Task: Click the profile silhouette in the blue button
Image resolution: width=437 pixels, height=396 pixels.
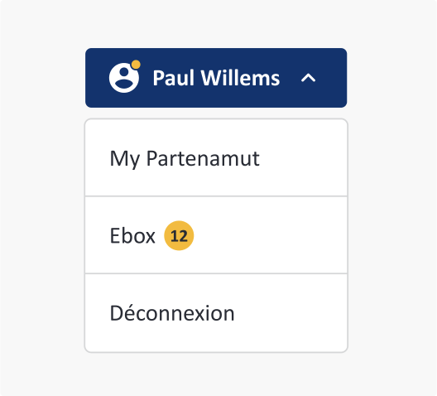Action: (x=124, y=78)
